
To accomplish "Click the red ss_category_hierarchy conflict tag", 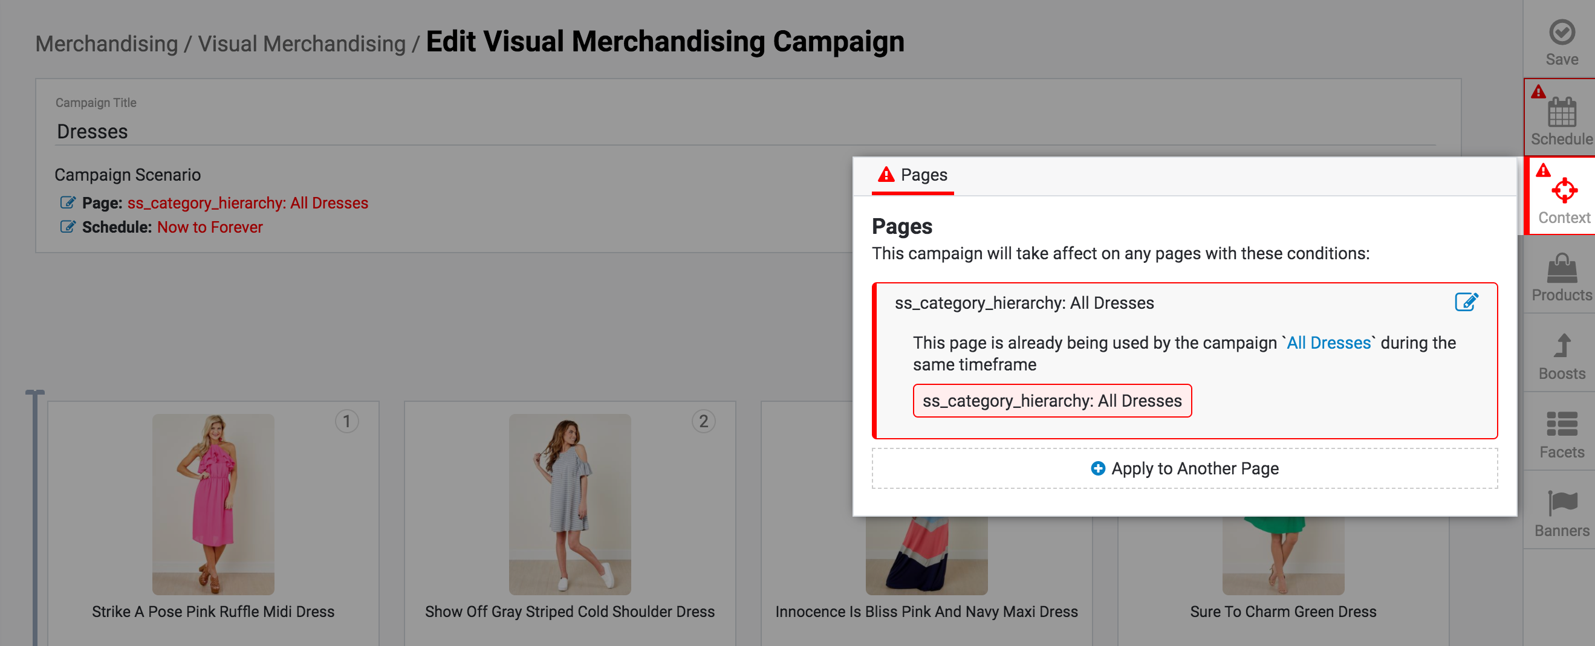I will pos(1051,401).
